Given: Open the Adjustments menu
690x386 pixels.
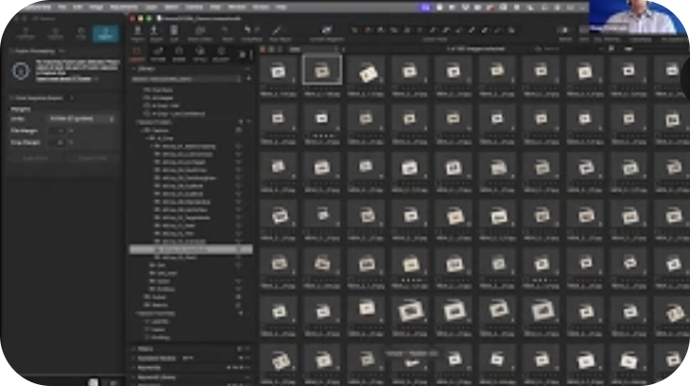Looking at the screenshot, I should [x=124, y=7].
